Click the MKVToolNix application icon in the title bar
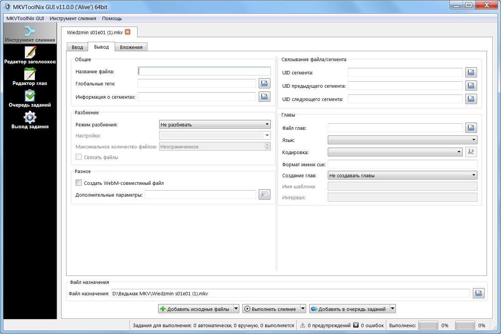The width and height of the screenshot is (501, 334). (6, 6)
